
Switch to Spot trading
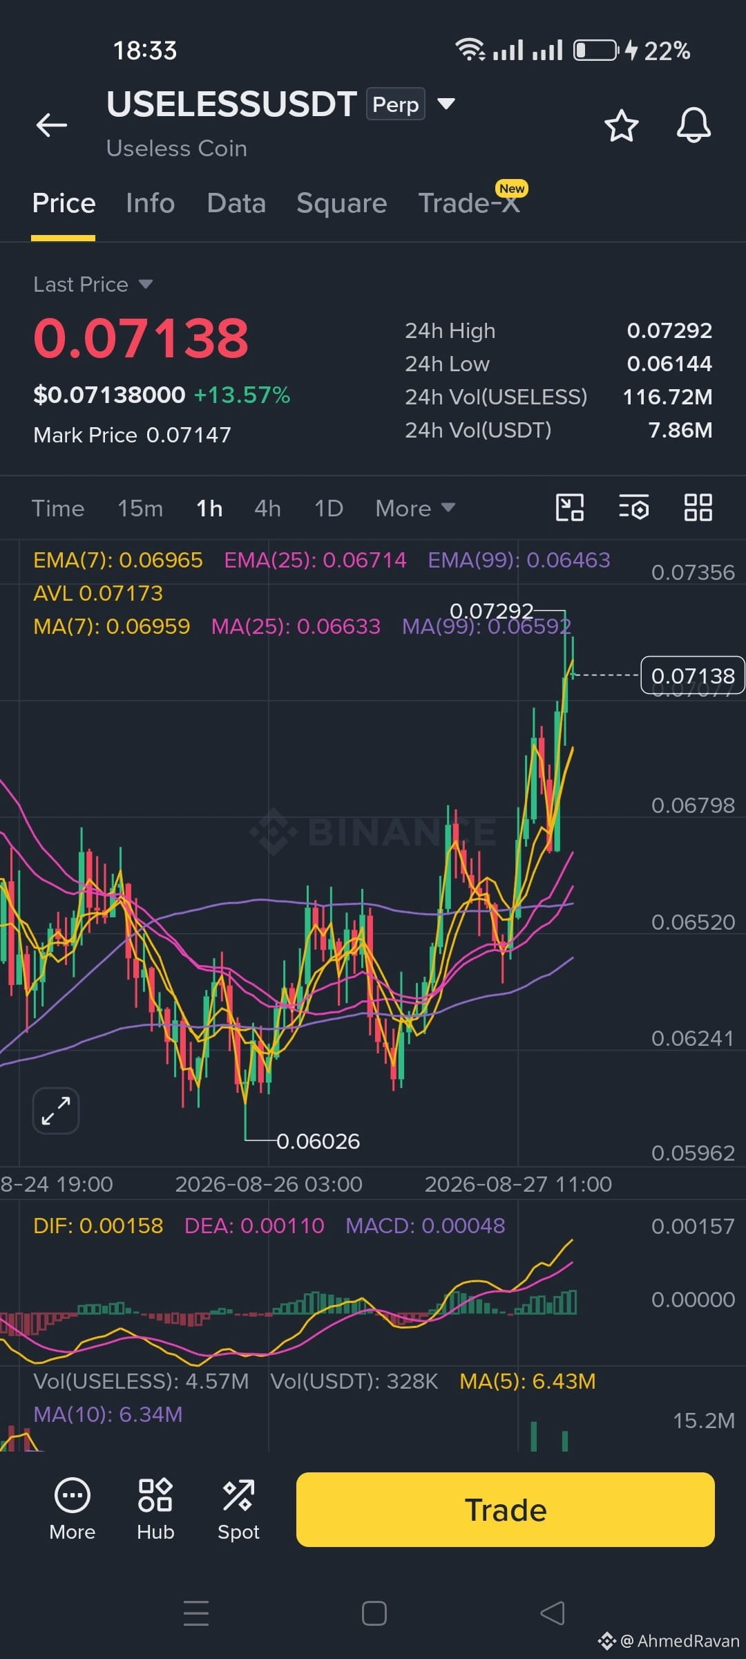pos(238,1510)
